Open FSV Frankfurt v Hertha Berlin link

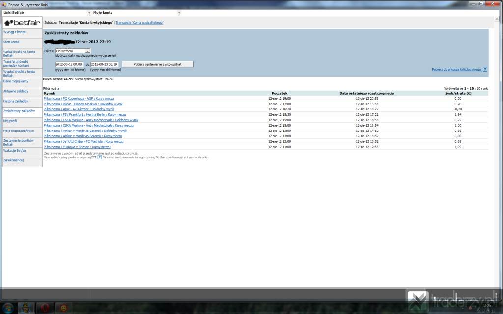pyautogui.click(x=84, y=115)
